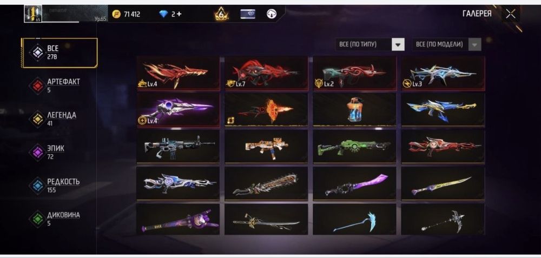Select the red Lv.7 weapon skin
This screenshot has width=541, height=258.
pos(266,73)
